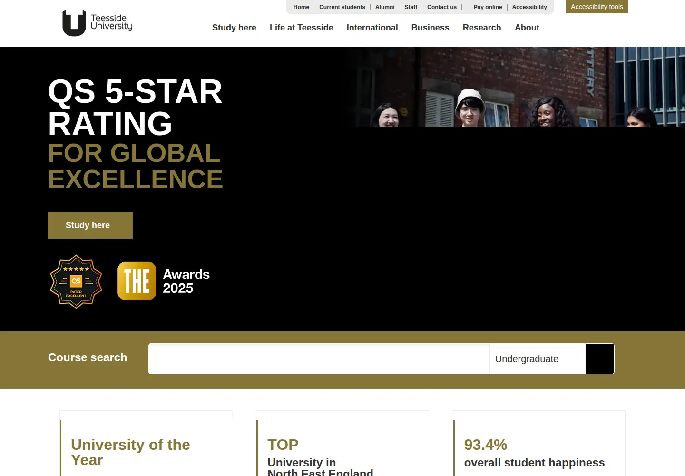Open the 93.4% student happiness card
Image resolution: width=685 pixels, height=476 pixels.
tap(539, 444)
